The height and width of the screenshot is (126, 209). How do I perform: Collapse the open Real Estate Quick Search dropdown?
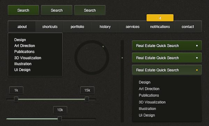167,70
